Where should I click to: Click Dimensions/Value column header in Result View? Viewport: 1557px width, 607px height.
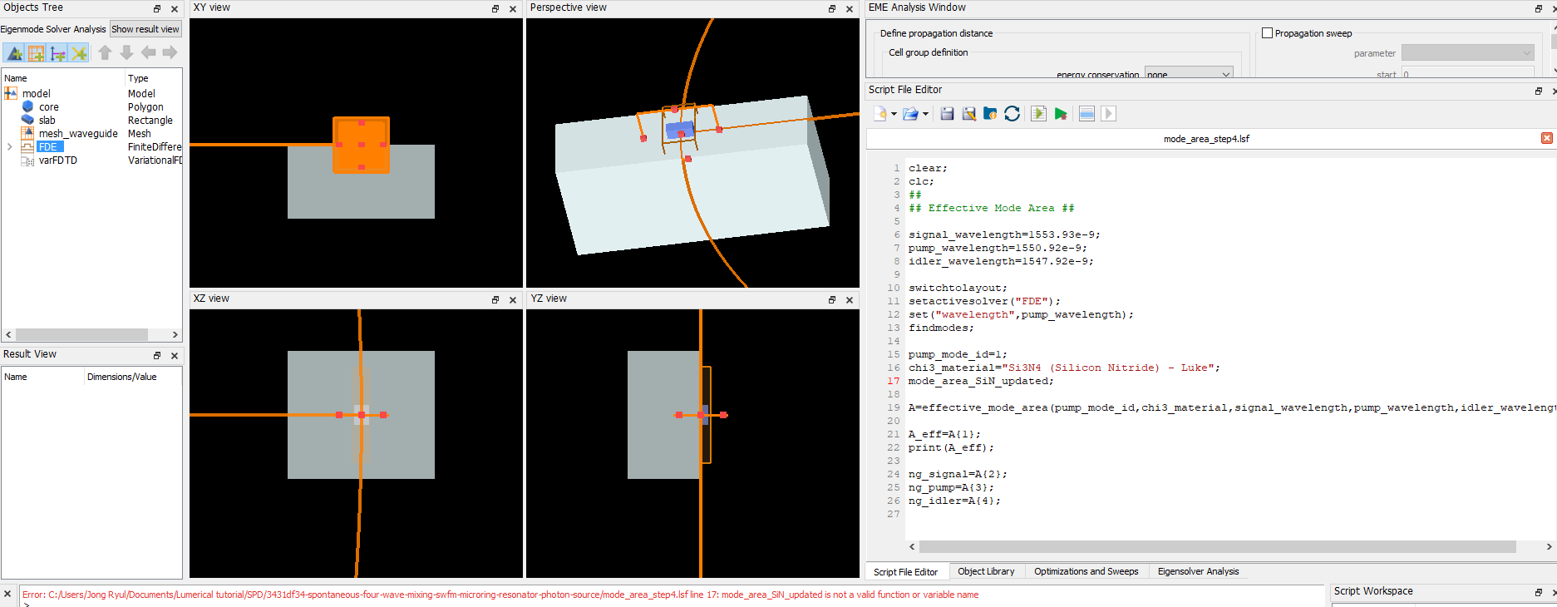coord(122,377)
